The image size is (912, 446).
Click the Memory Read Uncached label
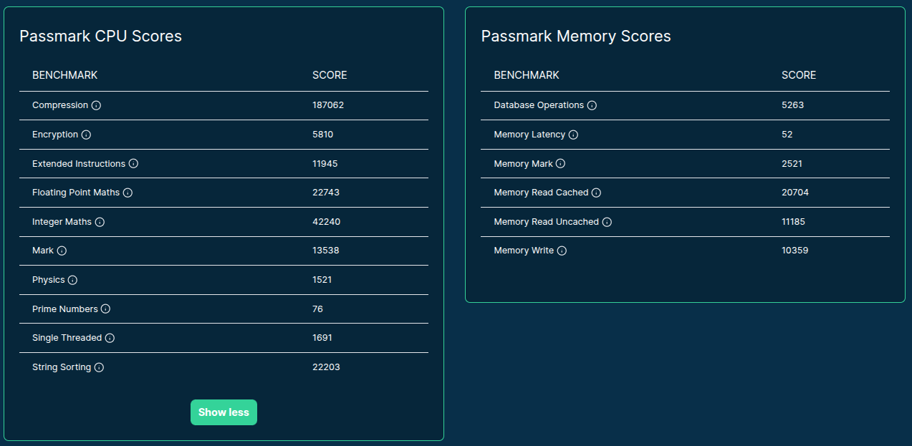pyautogui.click(x=547, y=222)
